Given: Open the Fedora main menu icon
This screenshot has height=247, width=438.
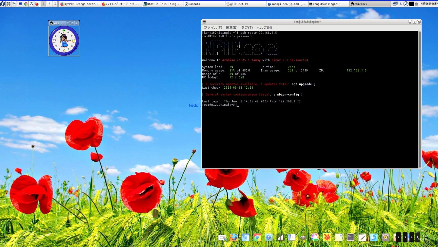Looking at the screenshot, I should point(3,4).
